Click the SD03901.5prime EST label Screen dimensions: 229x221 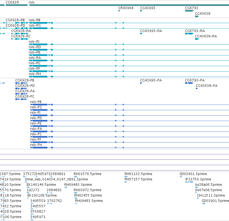(x=216, y=201)
